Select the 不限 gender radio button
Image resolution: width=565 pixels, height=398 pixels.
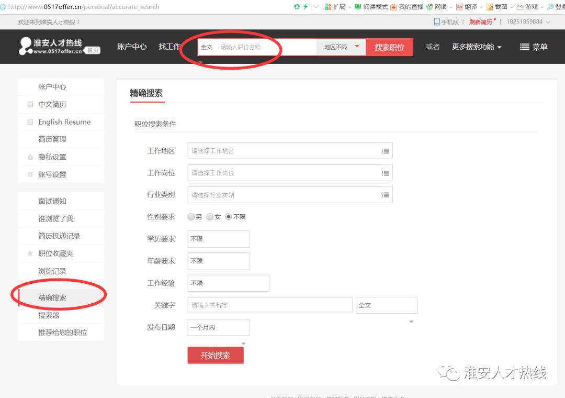pyautogui.click(x=229, y=217)
